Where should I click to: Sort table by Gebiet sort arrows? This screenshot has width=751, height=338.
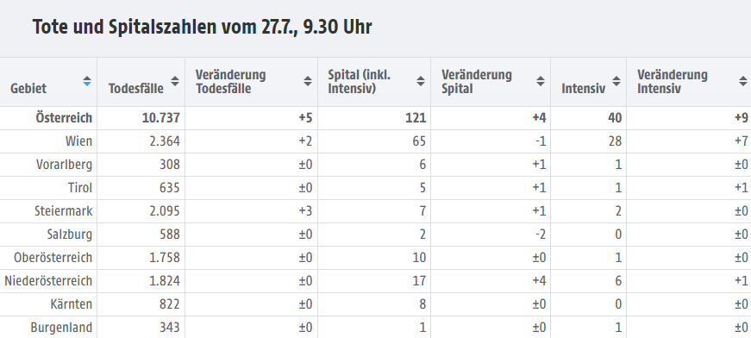pos(87,81)
